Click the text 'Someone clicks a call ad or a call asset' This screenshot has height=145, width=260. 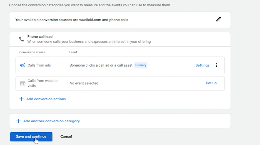tap(101, 65)
